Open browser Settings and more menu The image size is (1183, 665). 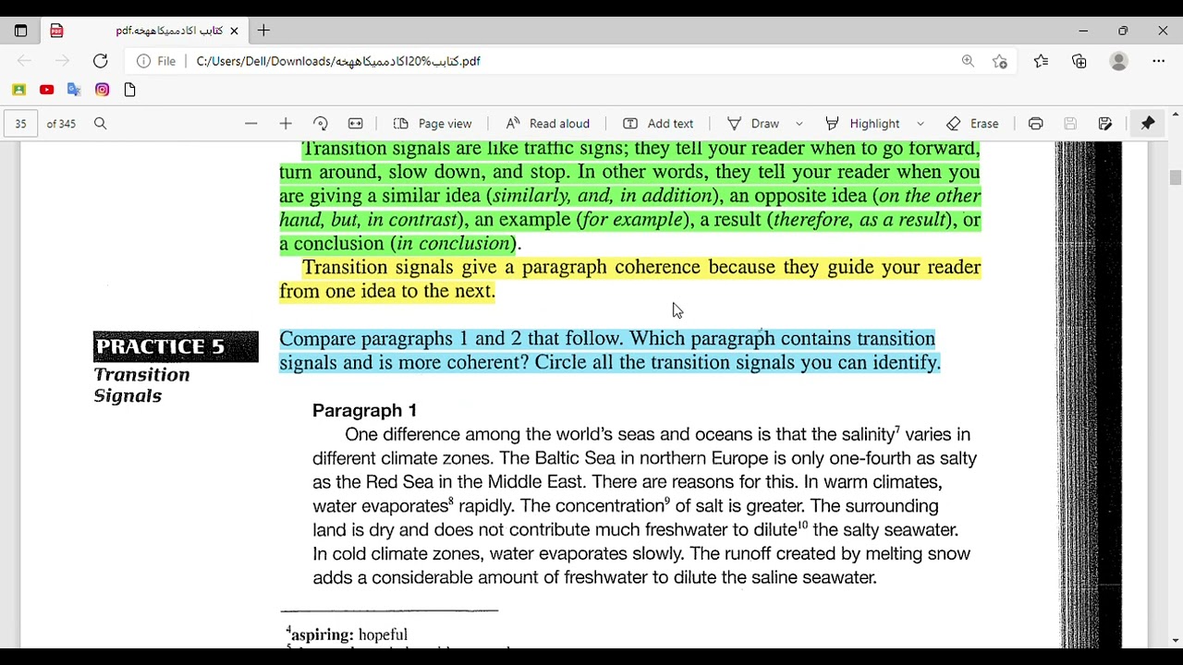click(x=1158, y=61)
